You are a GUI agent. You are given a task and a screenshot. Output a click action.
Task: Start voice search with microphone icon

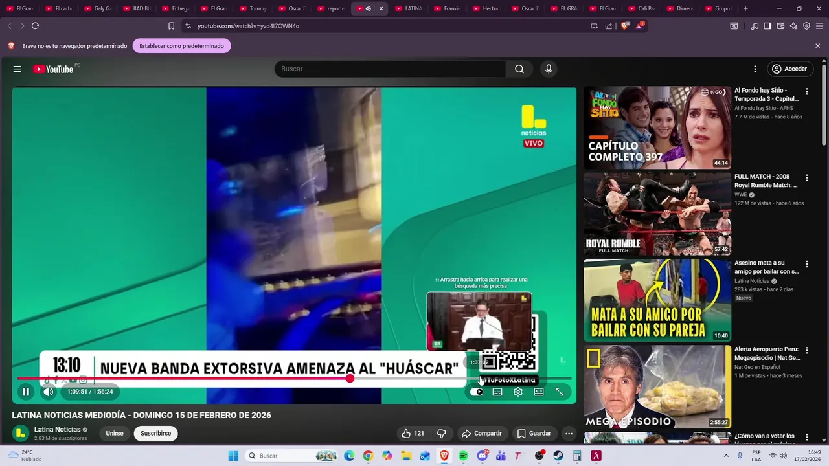point(549,69)
